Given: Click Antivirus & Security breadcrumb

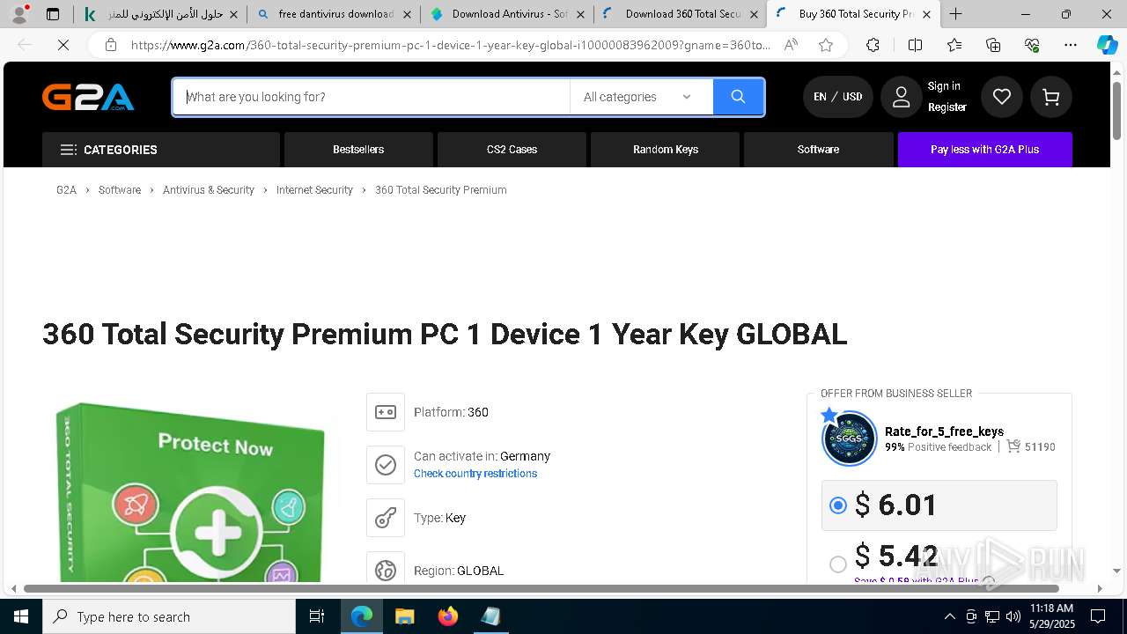Looking at the screenshot, I should tap(209, 190).
